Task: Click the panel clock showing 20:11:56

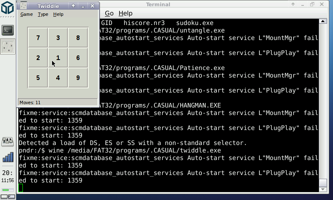Action: click(8, 176)
